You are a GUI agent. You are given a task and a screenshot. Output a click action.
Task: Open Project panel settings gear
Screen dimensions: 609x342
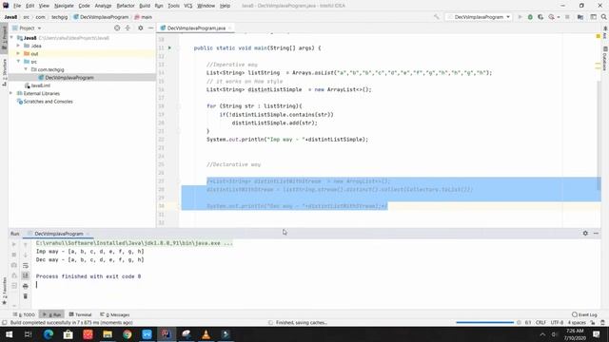point(141,28)
